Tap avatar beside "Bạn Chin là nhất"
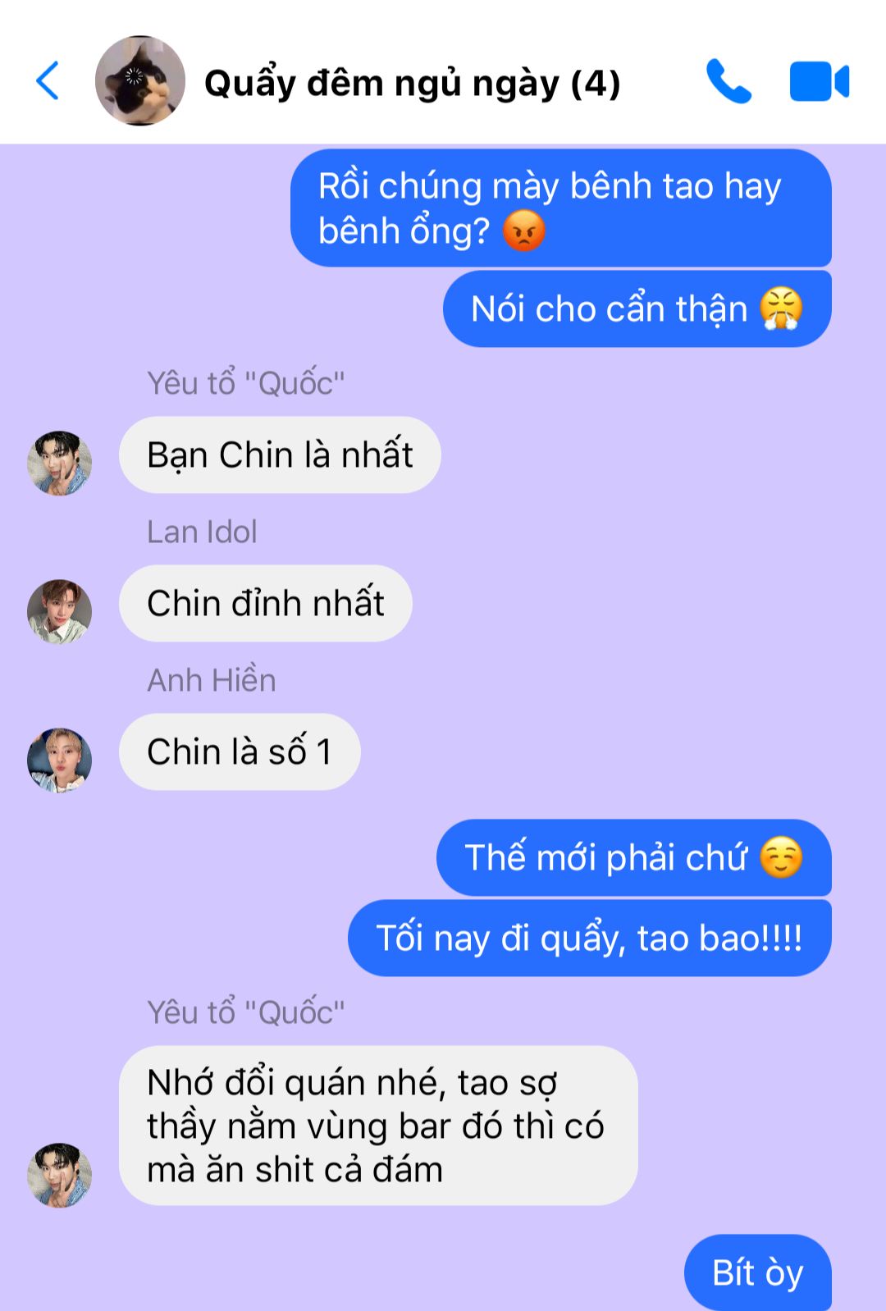The width and height of the screenshot is (886, 1311). click(59, 464)
